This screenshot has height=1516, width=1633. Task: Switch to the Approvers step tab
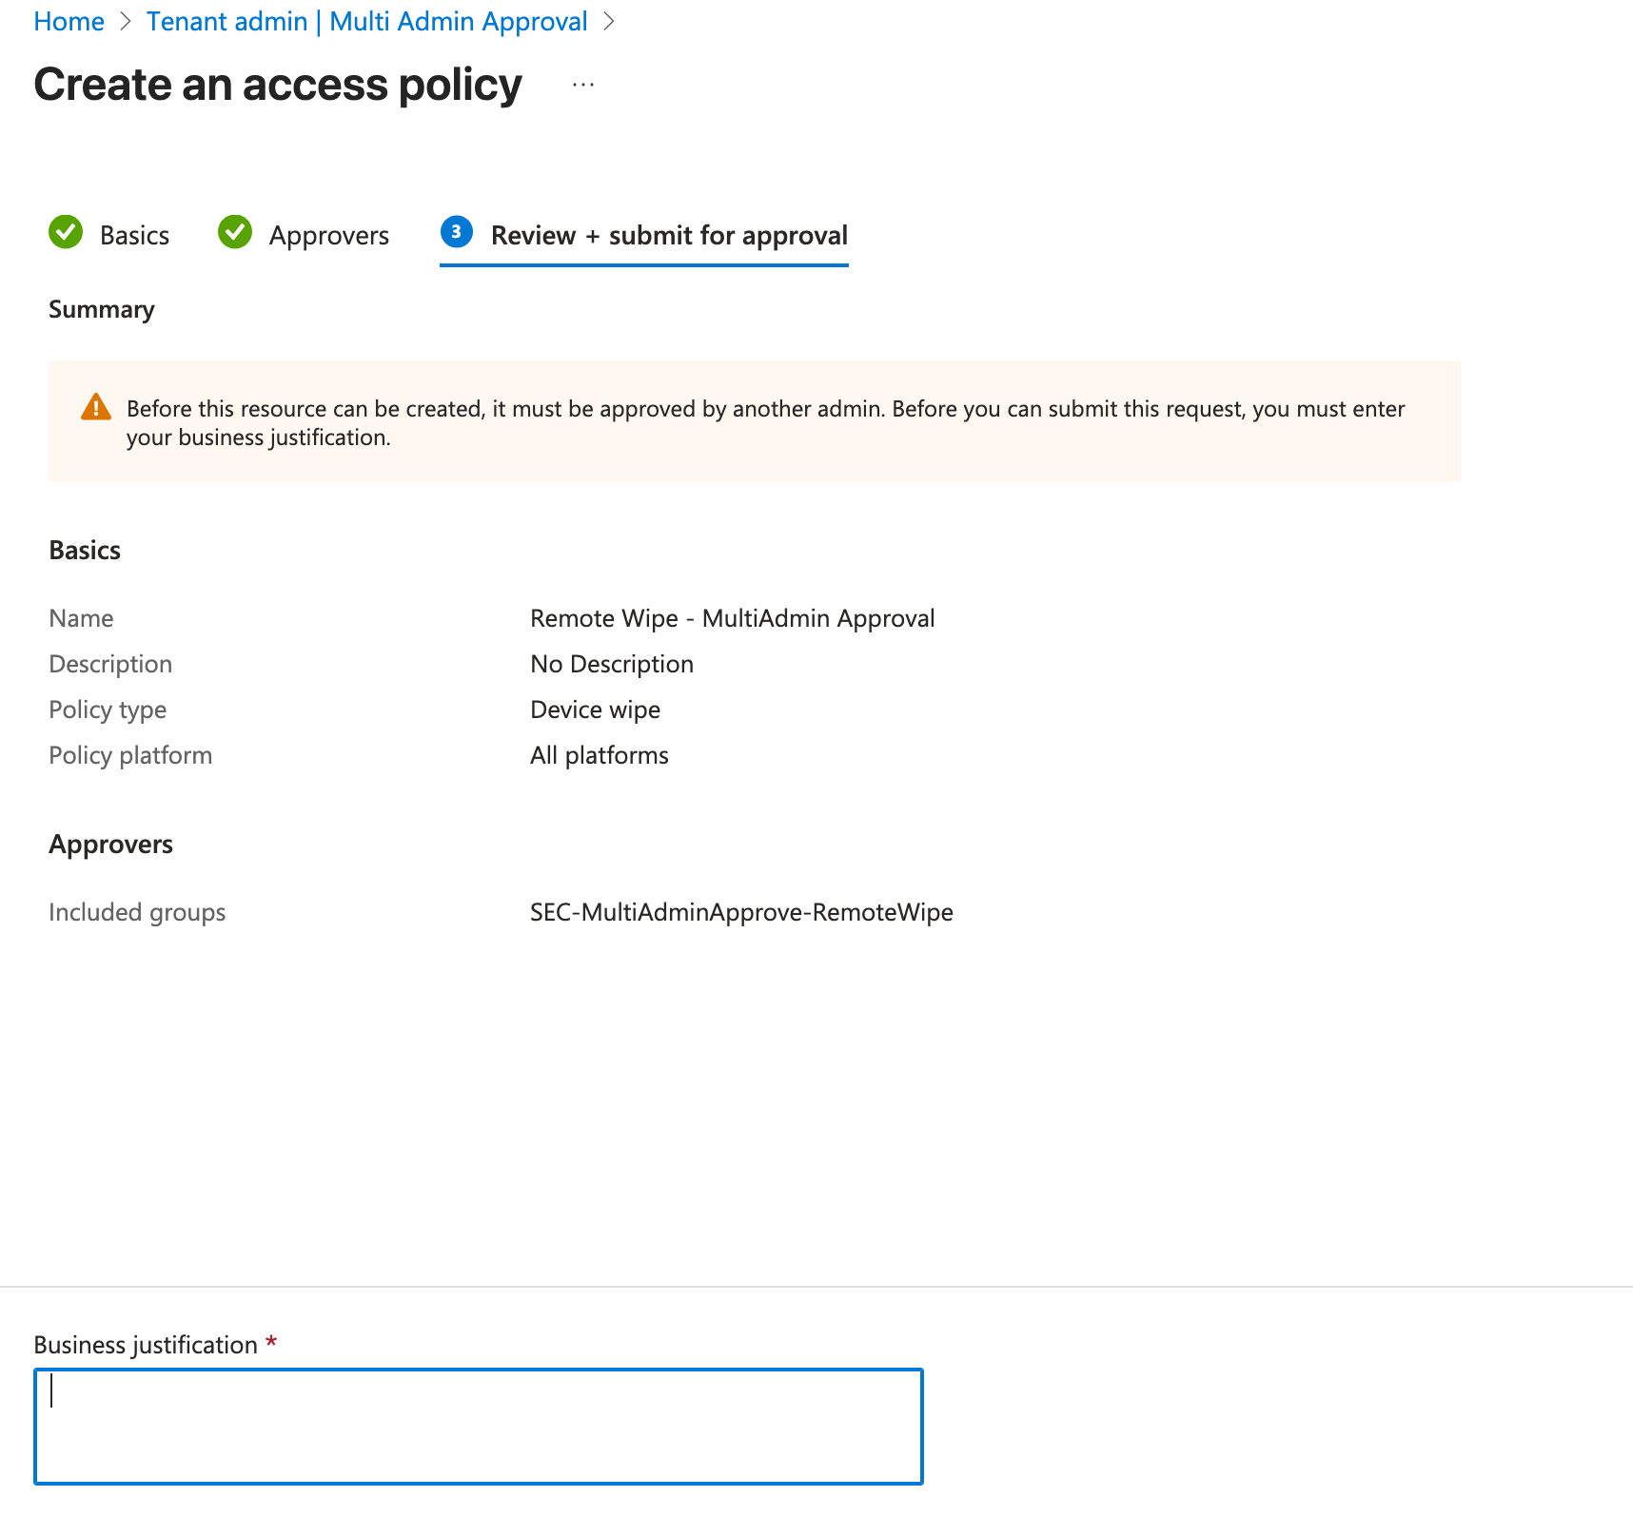tap(328, 236)
